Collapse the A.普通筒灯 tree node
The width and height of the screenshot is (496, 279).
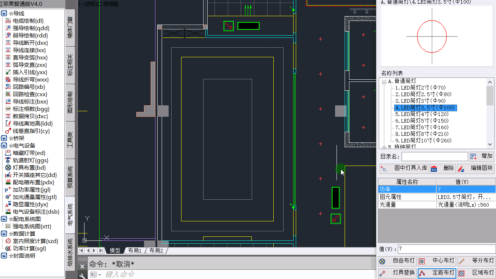pos(384,81)
